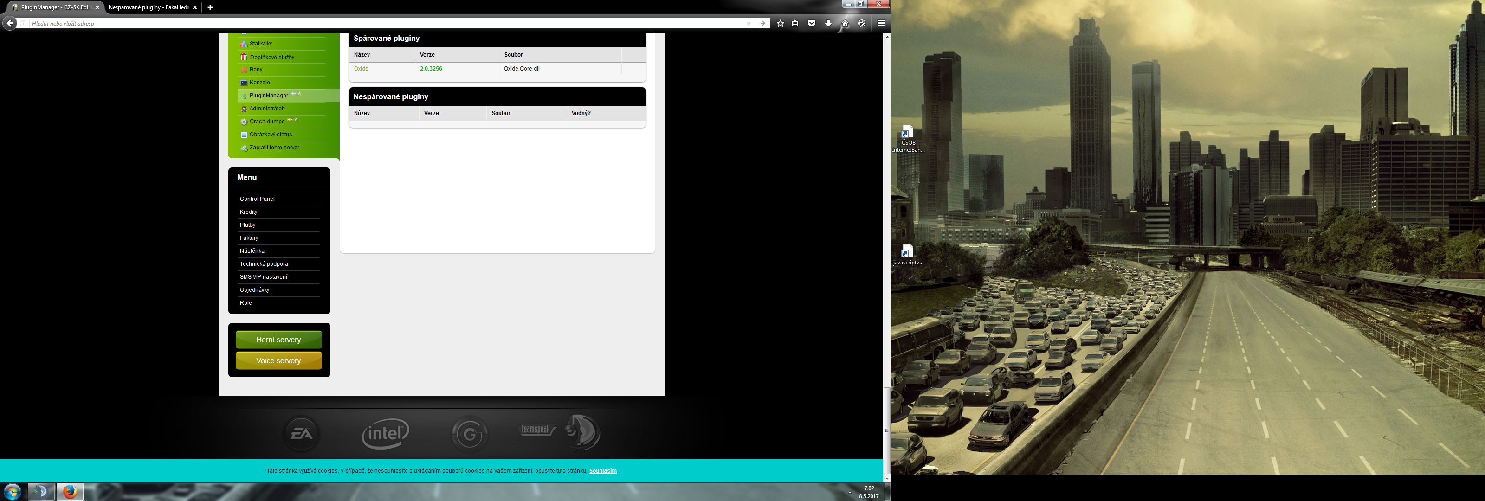
Task: Click the Firefox taskbar icon
Action: (x=70, y=492)
